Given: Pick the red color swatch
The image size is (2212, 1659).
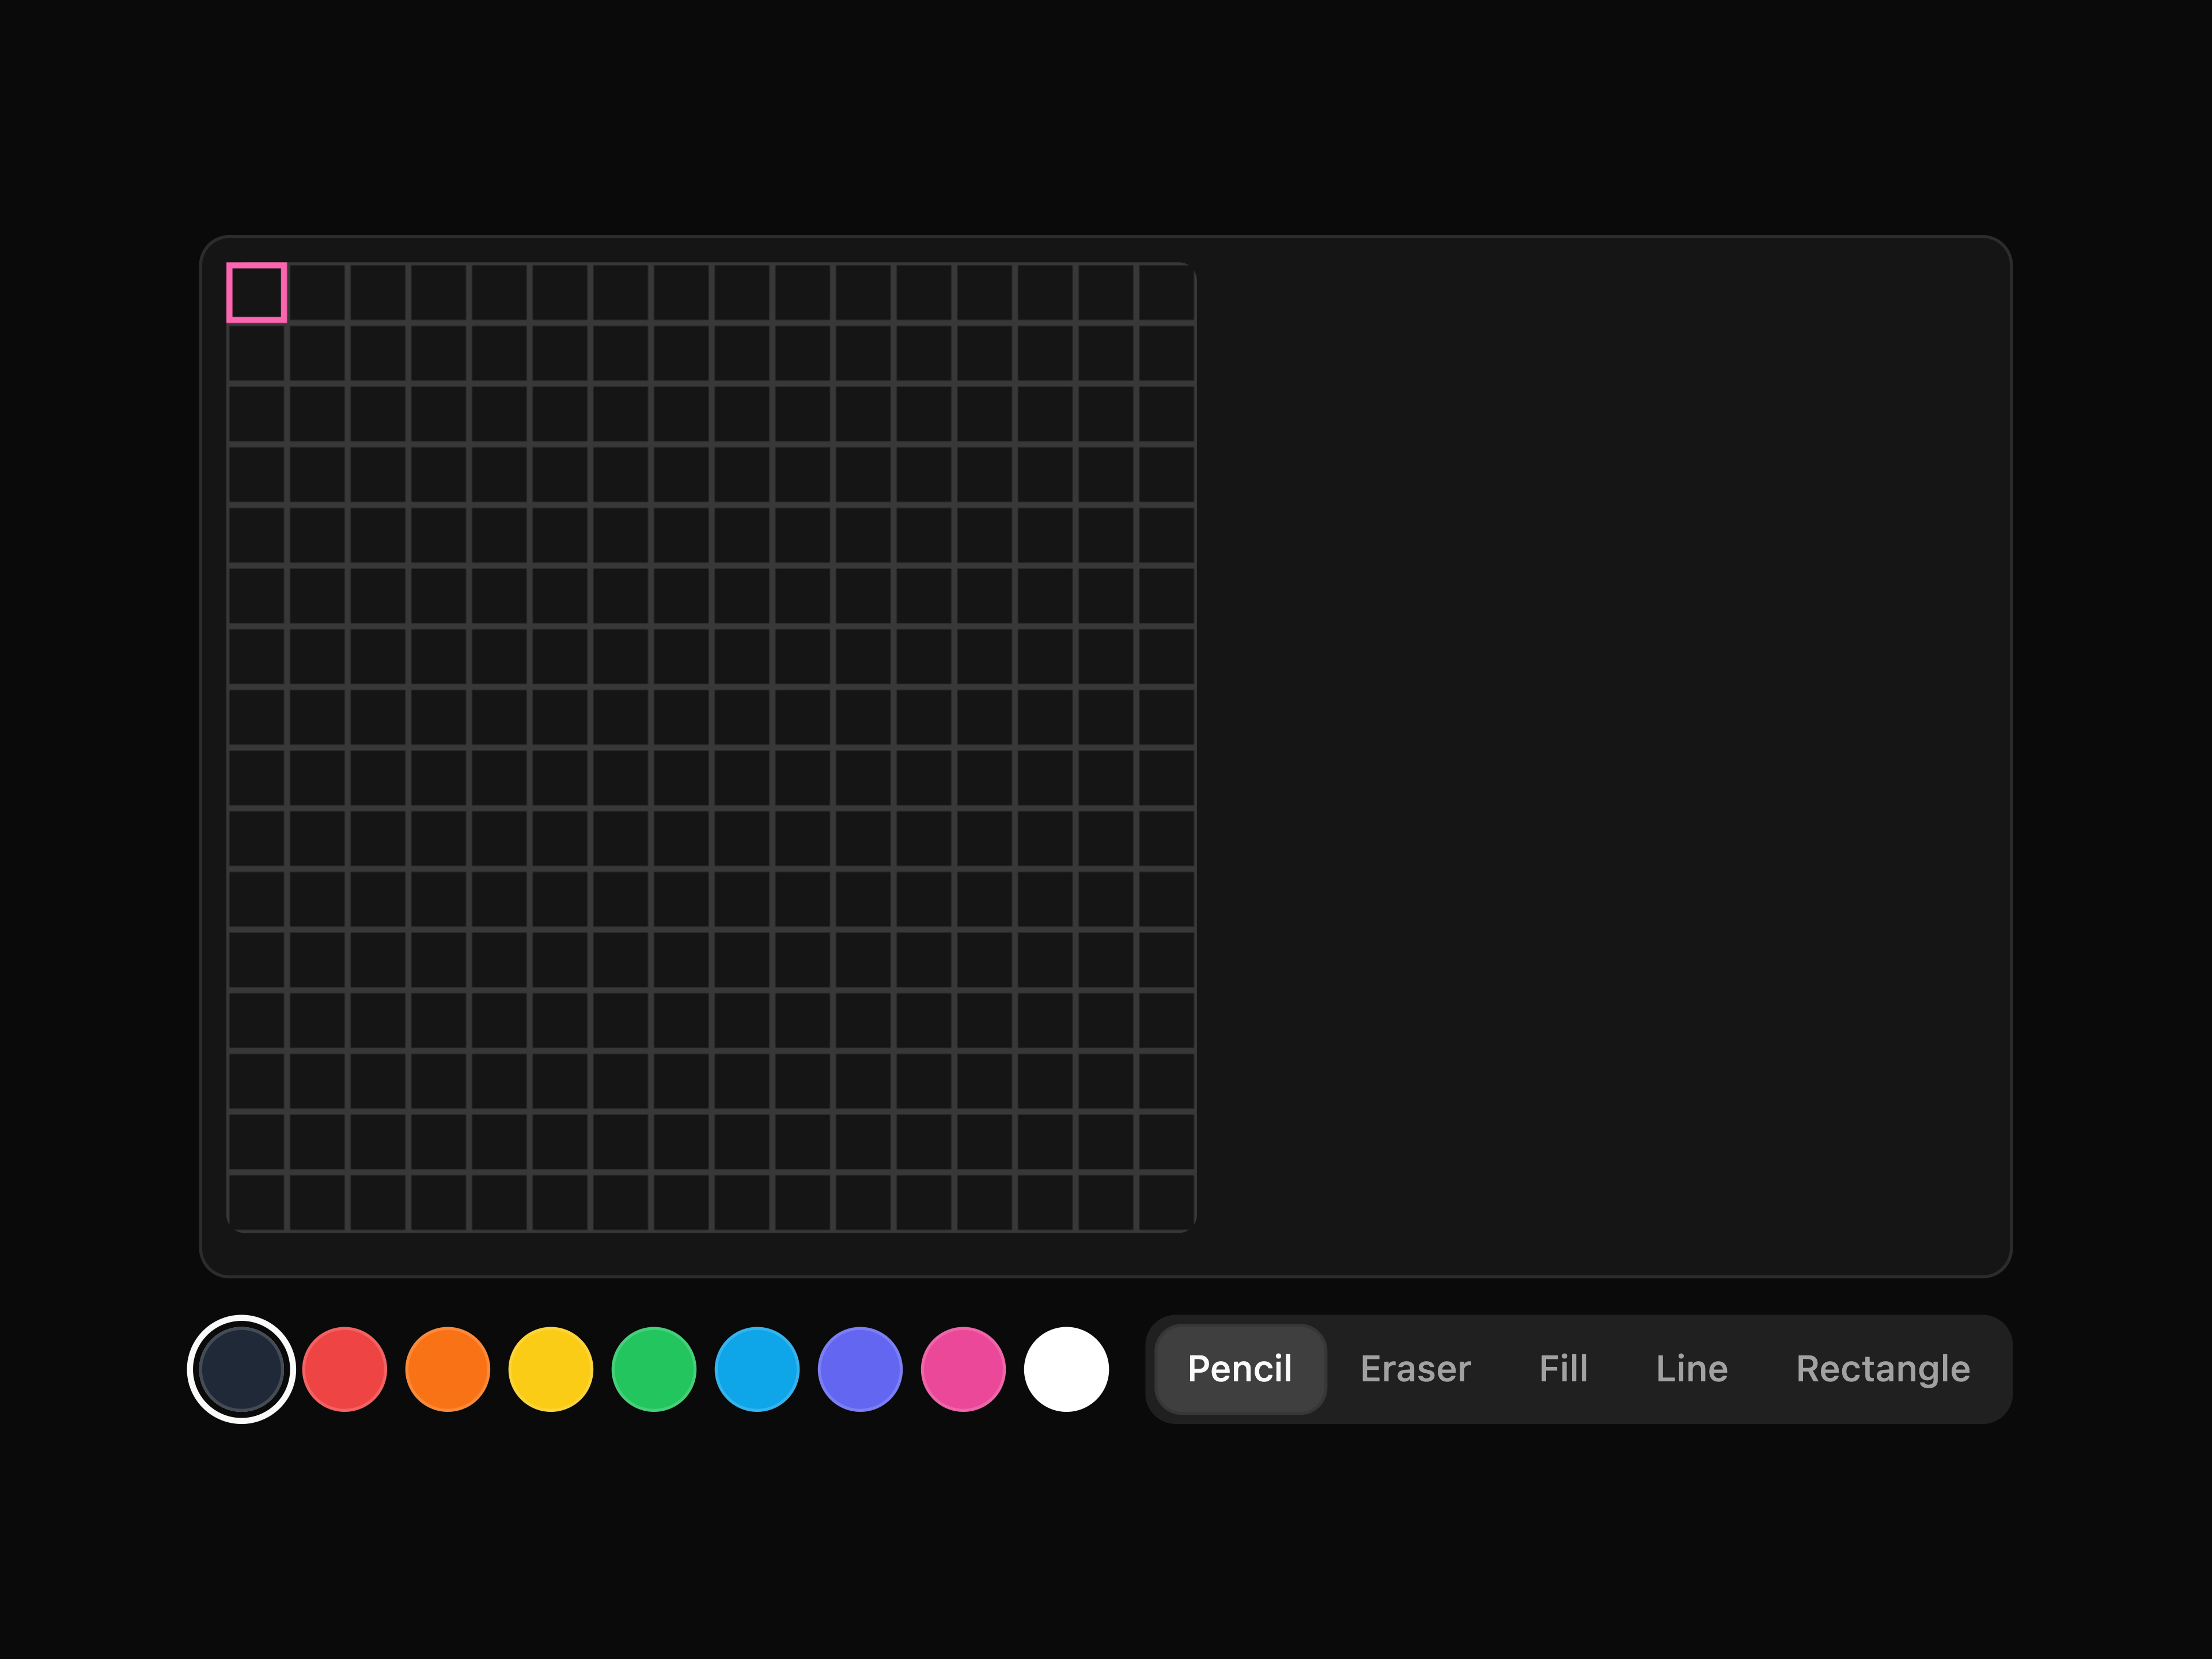Looking at the screenshot, I should (345, 1369).
